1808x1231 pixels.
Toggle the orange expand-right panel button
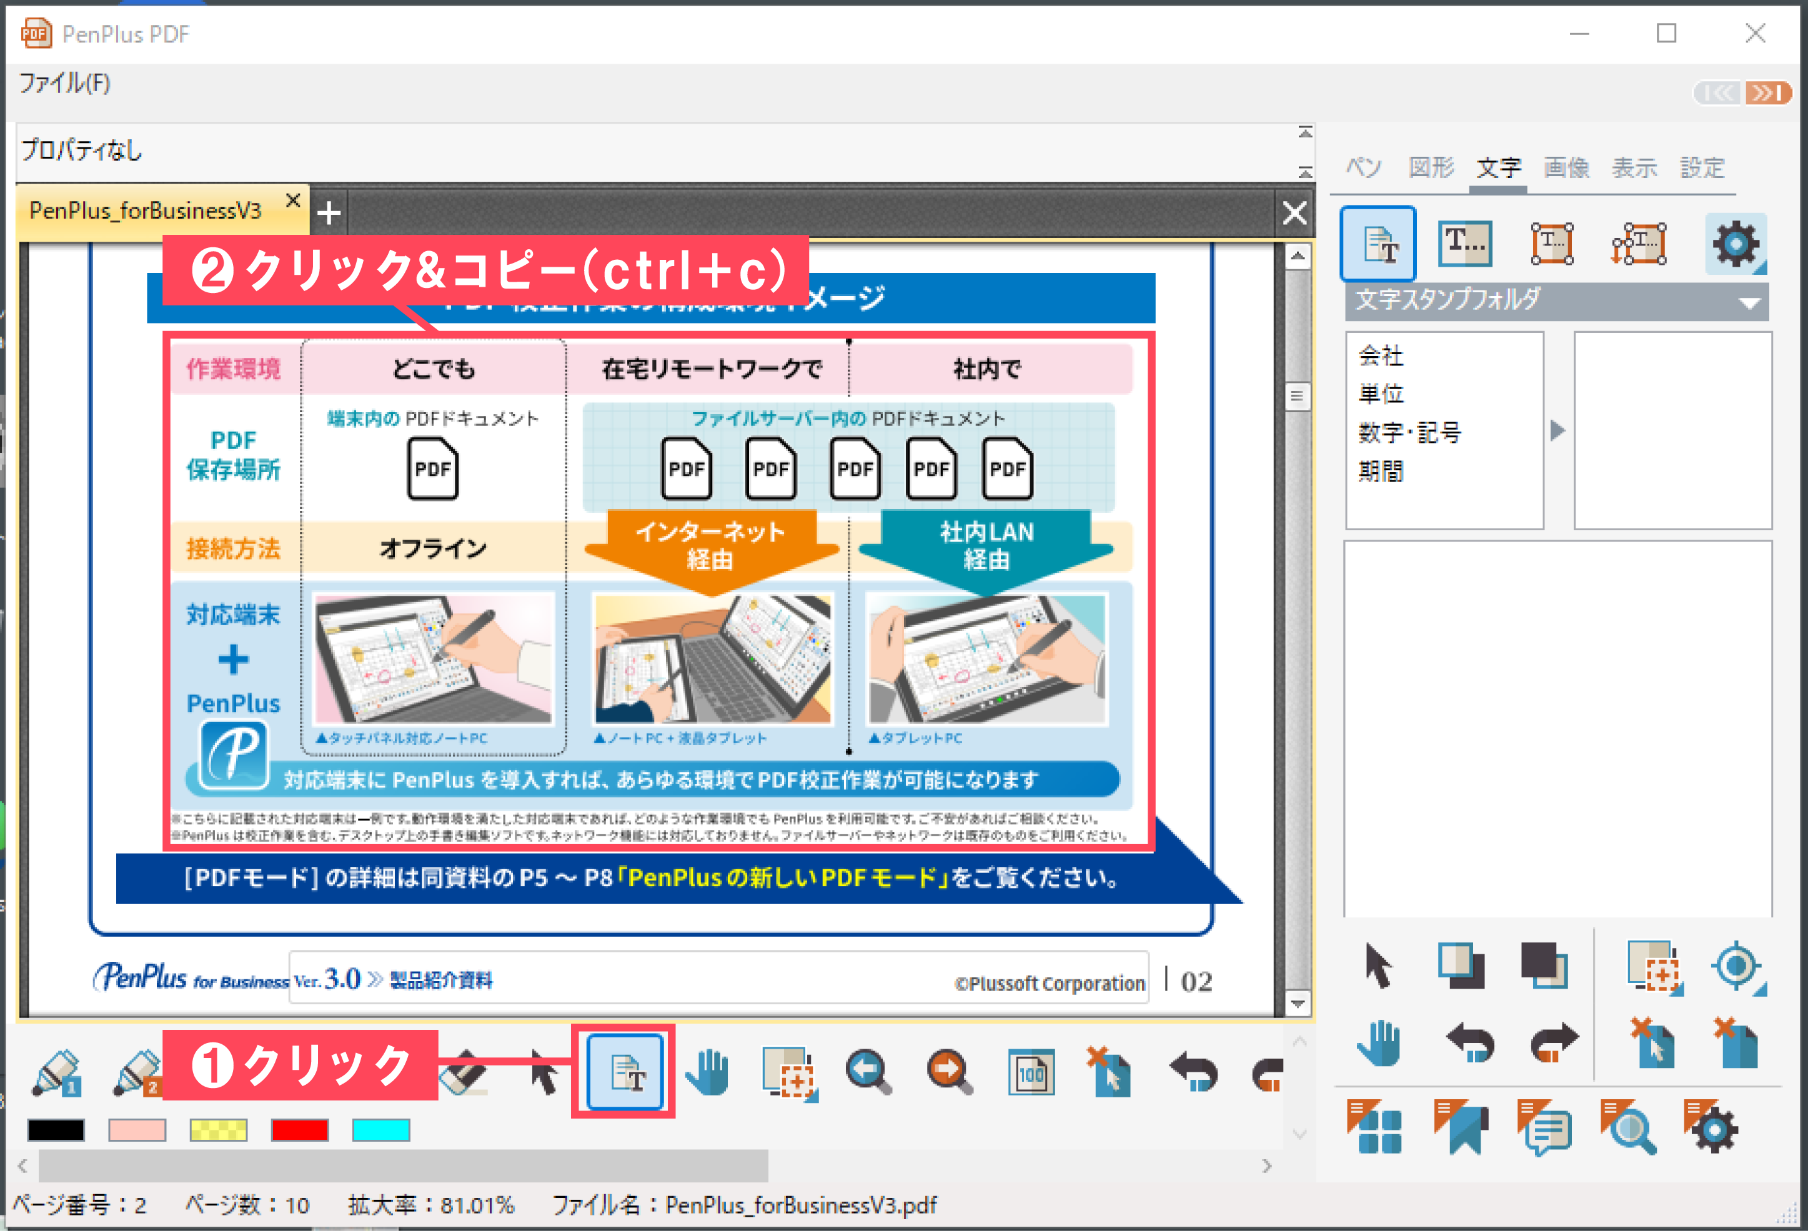tap(1767, 93)
